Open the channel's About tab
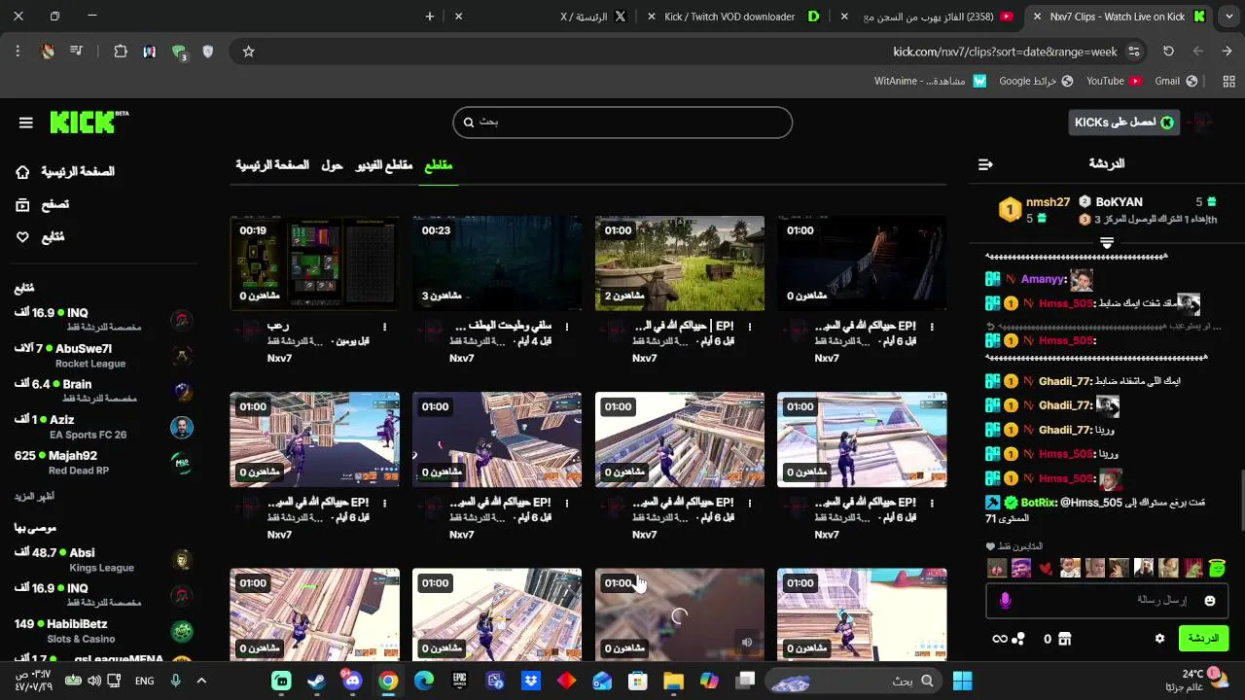This screenshot has width=1245, height=700. [333, 165]
